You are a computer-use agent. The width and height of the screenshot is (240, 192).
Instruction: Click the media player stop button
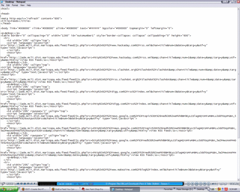click(192, 184)
